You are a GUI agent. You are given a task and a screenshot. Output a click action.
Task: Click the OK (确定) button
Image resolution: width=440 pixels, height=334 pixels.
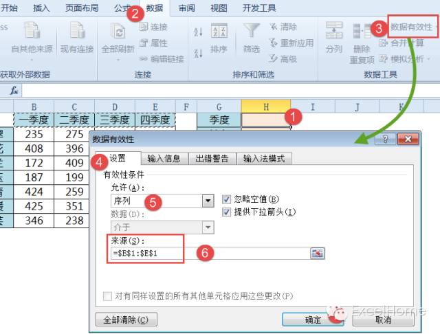coord(313,320)
